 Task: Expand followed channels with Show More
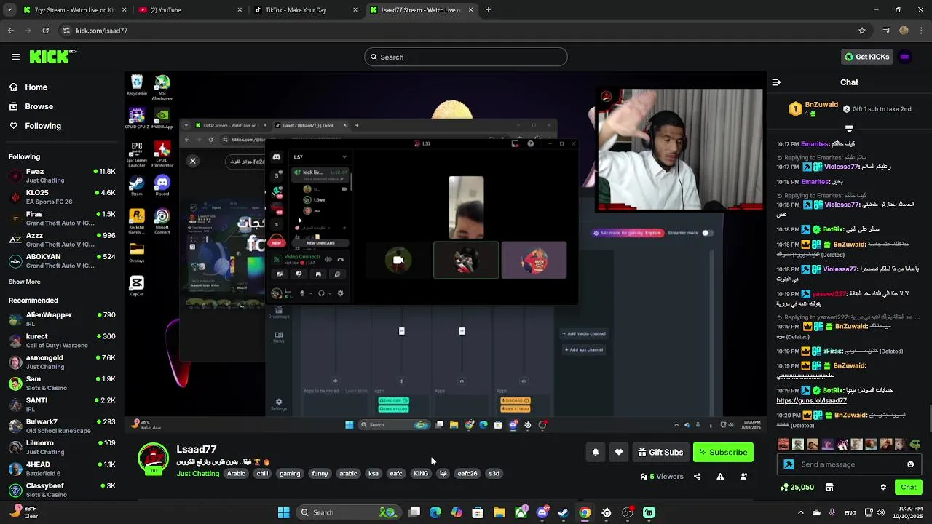25,282
